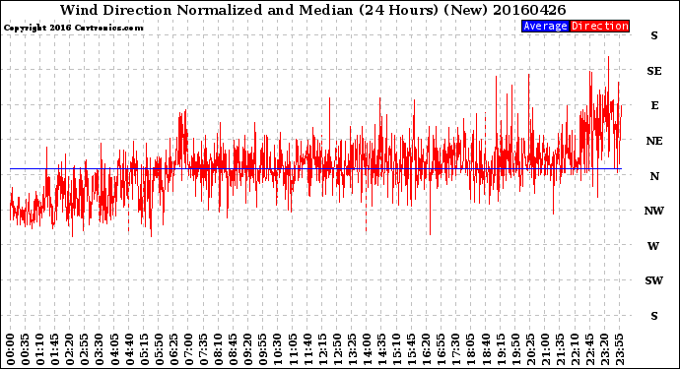The image size is (680, 369).
Task: Click the 02:20 time axis label
Action: coord(70,349)
